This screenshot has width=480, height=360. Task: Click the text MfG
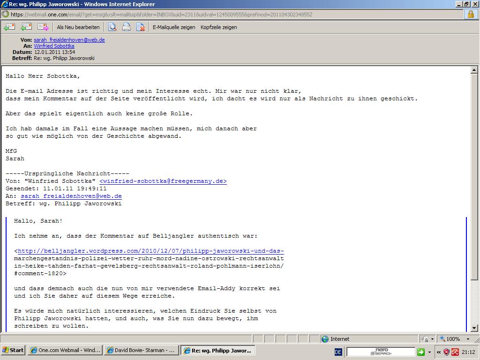click(x=11, y=151)
